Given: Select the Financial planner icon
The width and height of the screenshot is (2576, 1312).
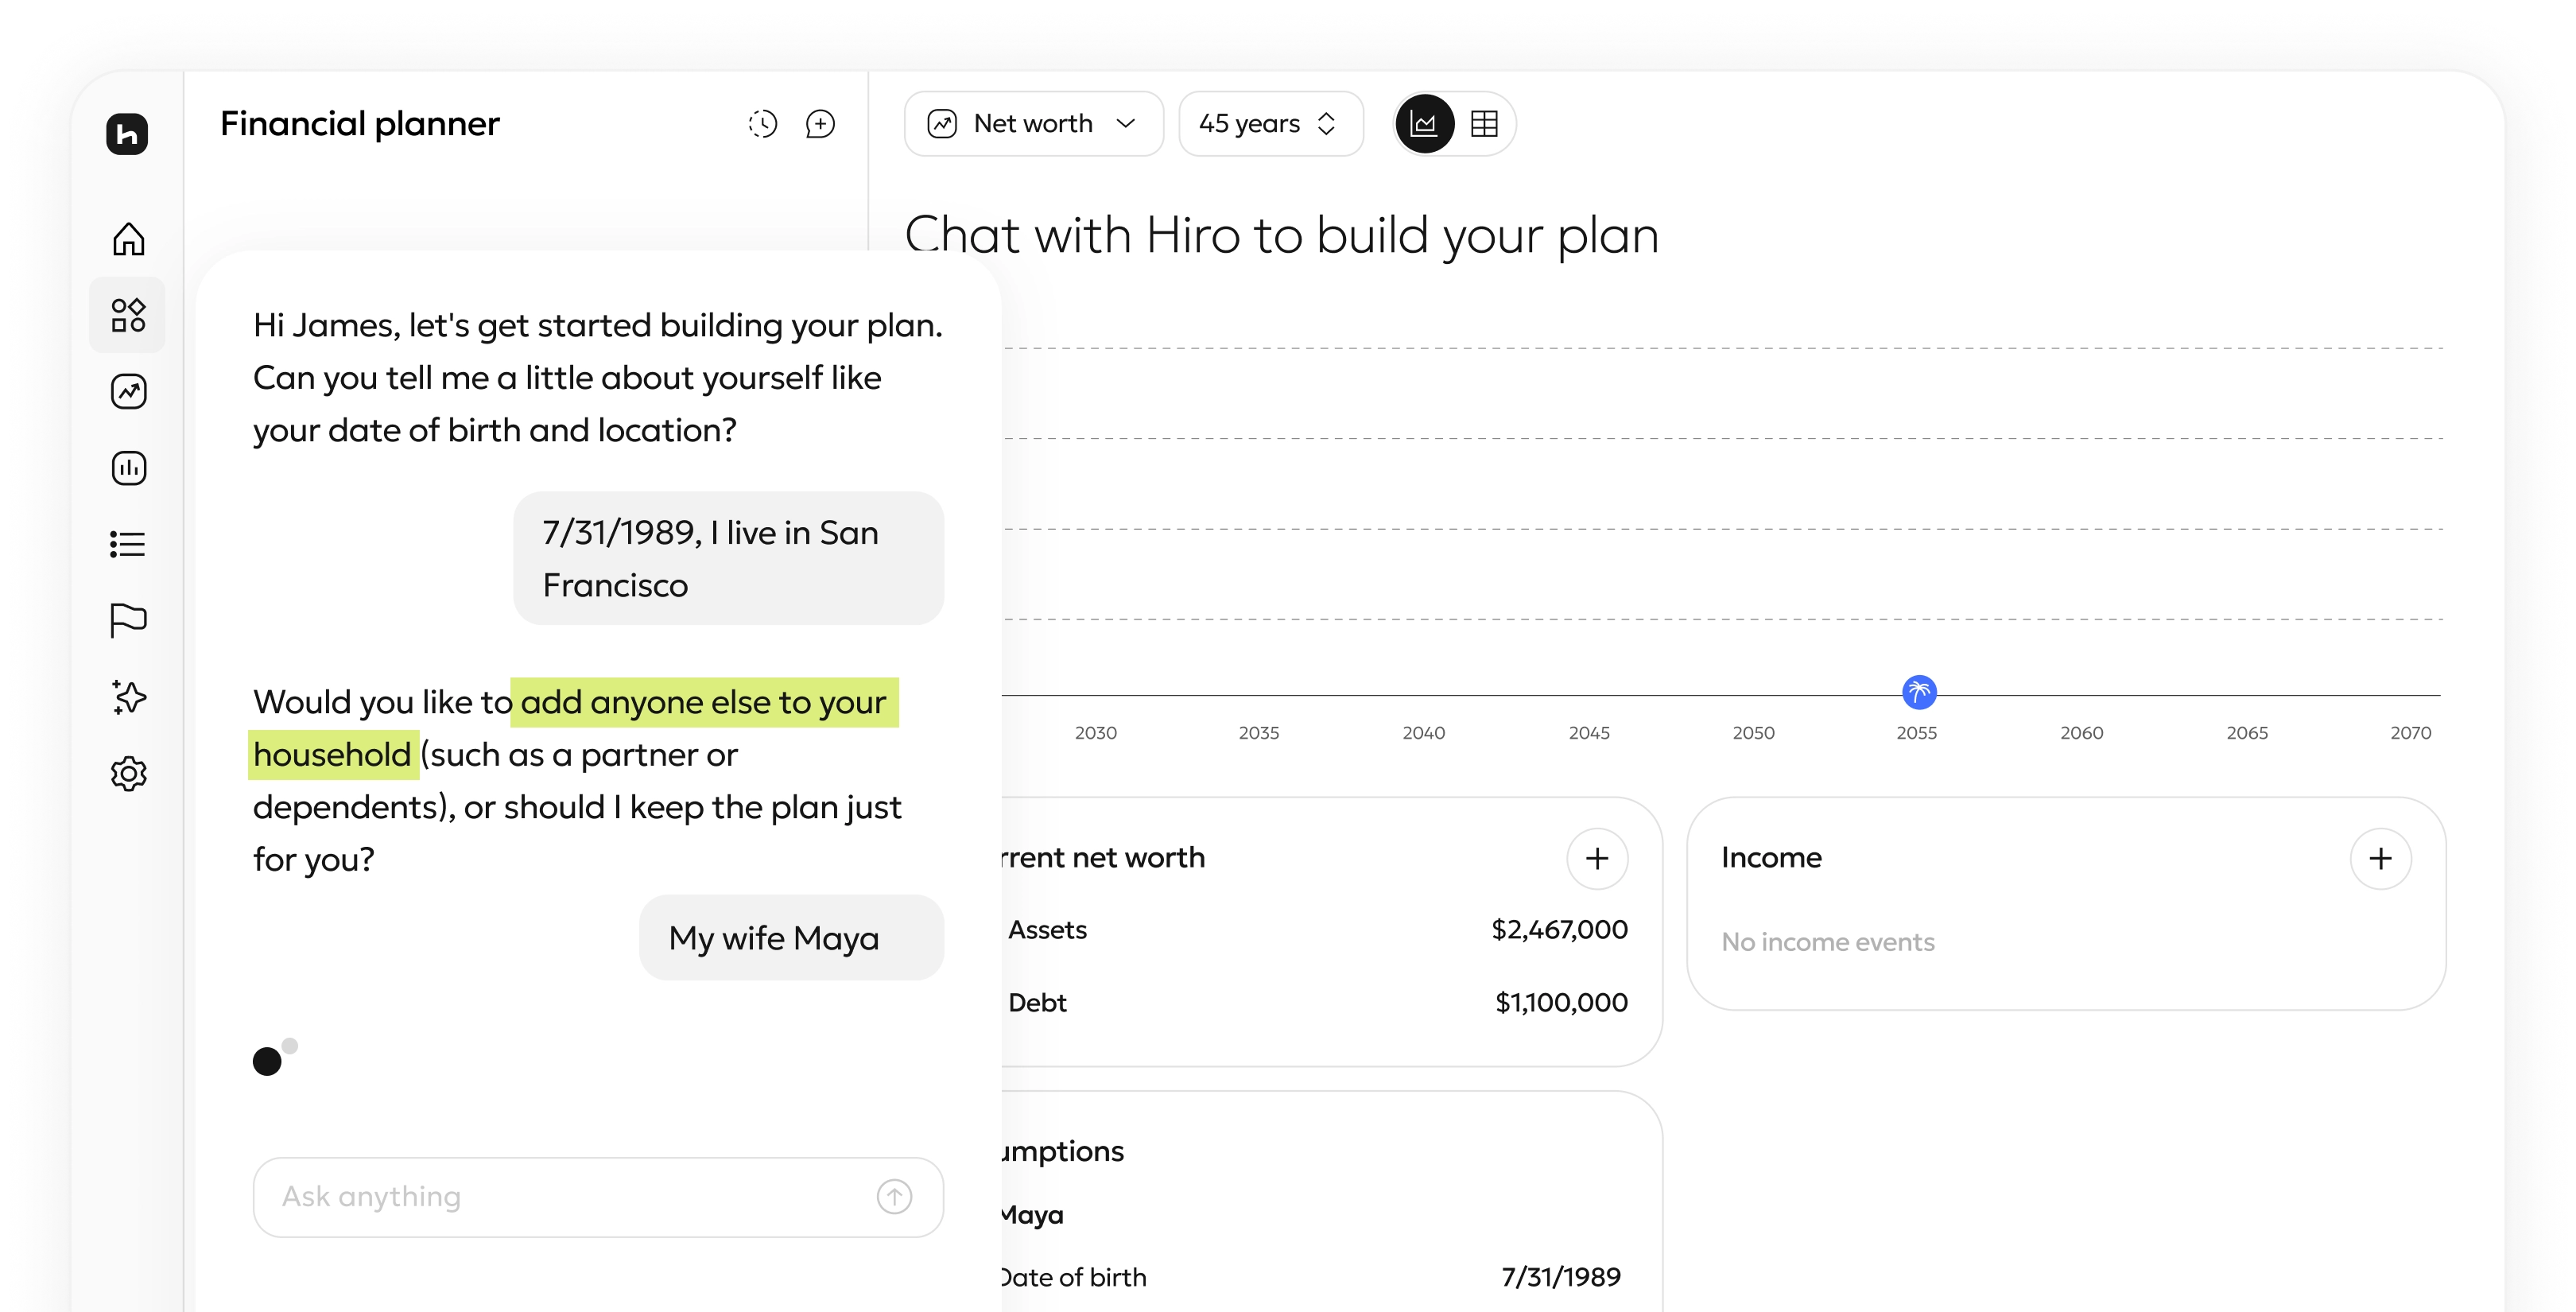Looking at the screenshot, I should (127, 315).
